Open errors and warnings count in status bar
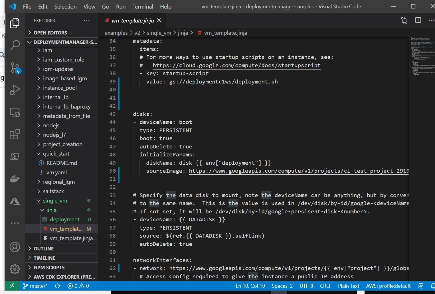435x294 pixels. (78, 286)
